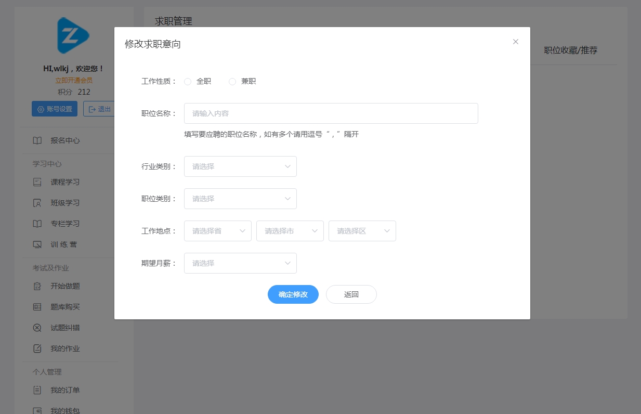Click the 我的钱包 wallet icon
The image size is (641, 414).
[37, 411]
